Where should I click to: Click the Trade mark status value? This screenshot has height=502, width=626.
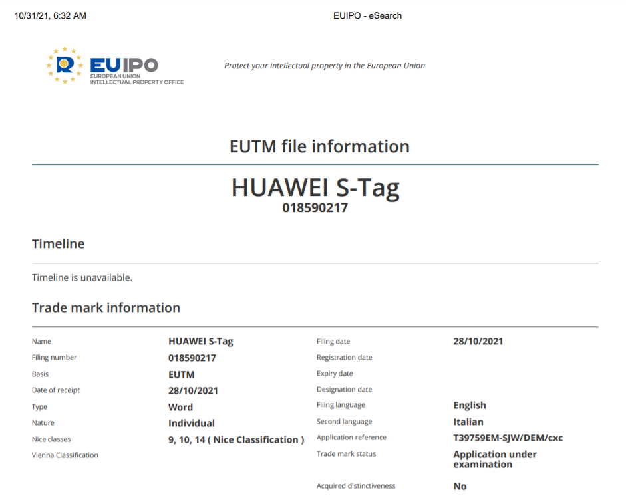(x=494, y=459)
